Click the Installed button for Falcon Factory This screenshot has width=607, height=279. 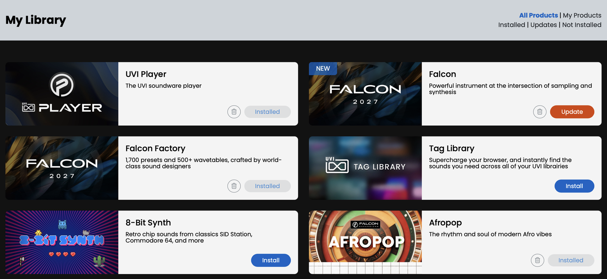coord(268,186)
